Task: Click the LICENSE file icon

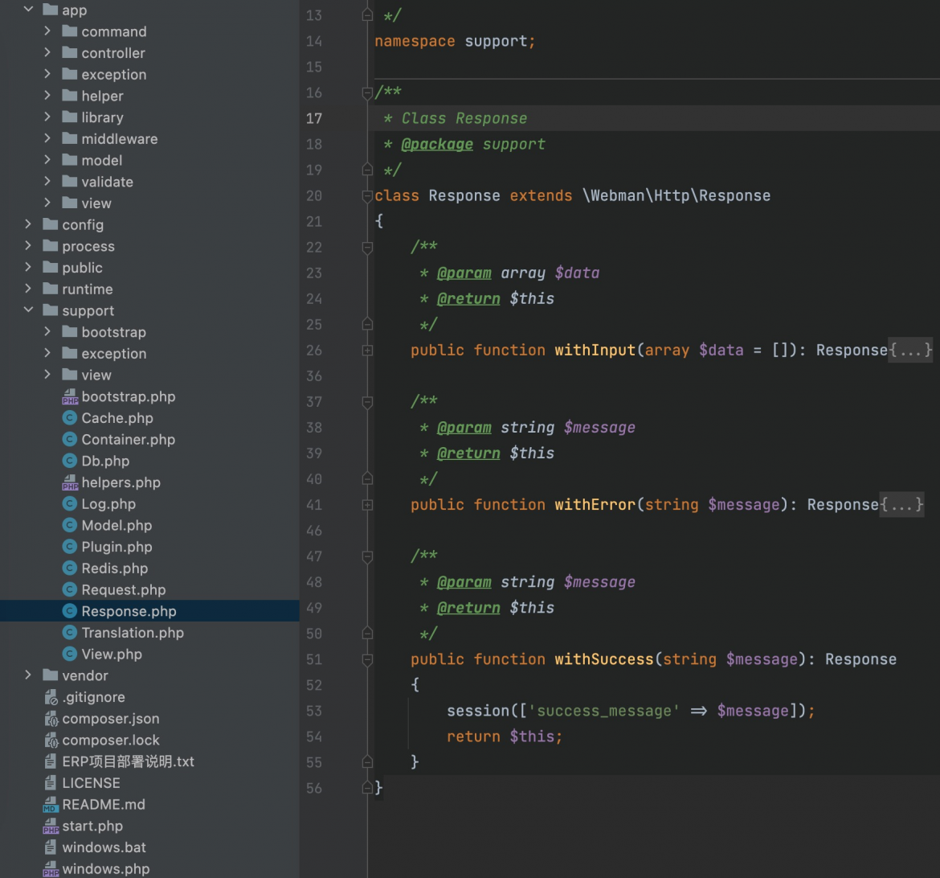Action: pyautogui.click(x=51, y=782)
